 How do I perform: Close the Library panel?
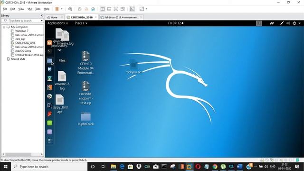[x=42, y=15]
